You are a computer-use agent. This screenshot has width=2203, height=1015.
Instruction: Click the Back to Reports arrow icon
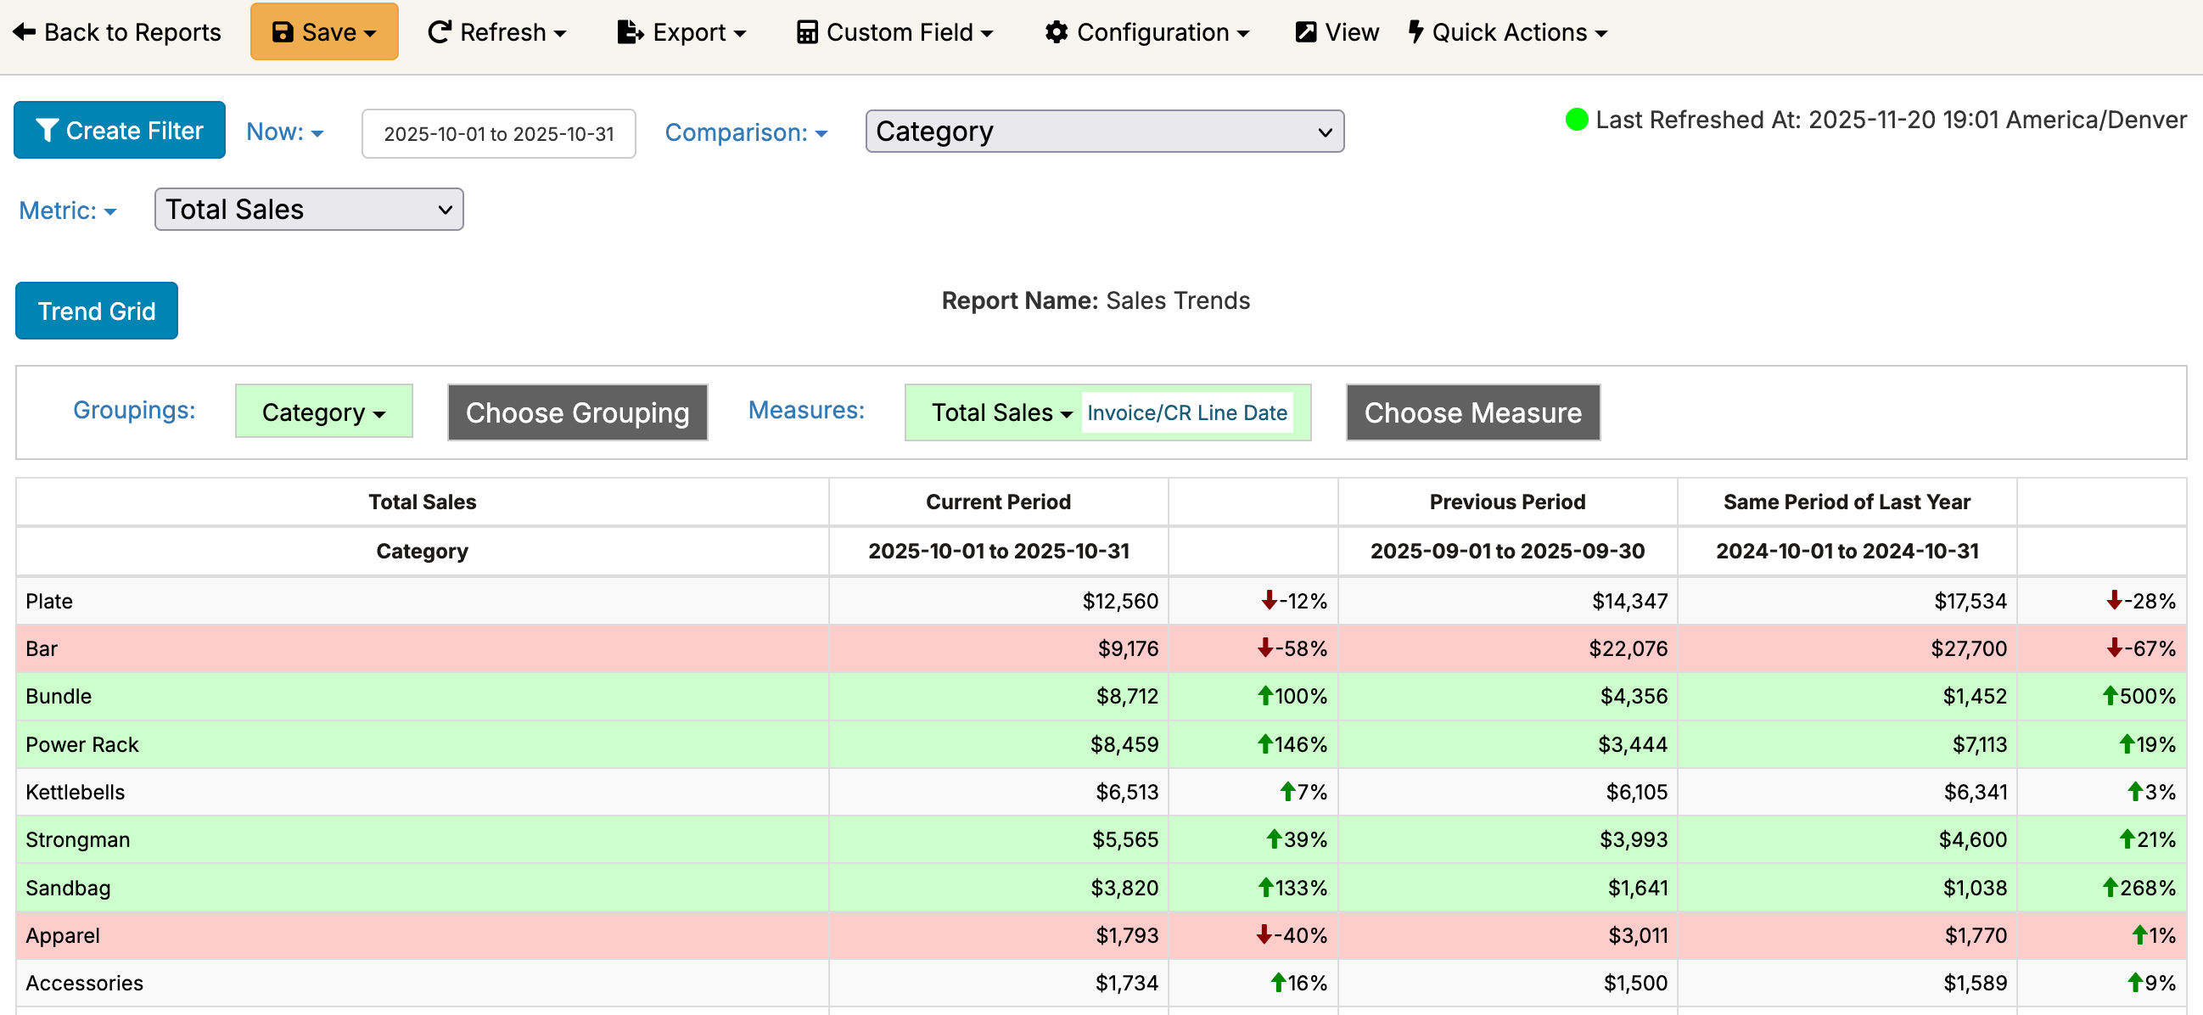point(24,32)
